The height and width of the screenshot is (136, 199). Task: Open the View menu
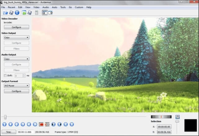(28, 7)
